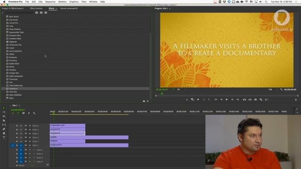Open the Window menu
This screenshot has width=301, height=169.
(93, 2)
